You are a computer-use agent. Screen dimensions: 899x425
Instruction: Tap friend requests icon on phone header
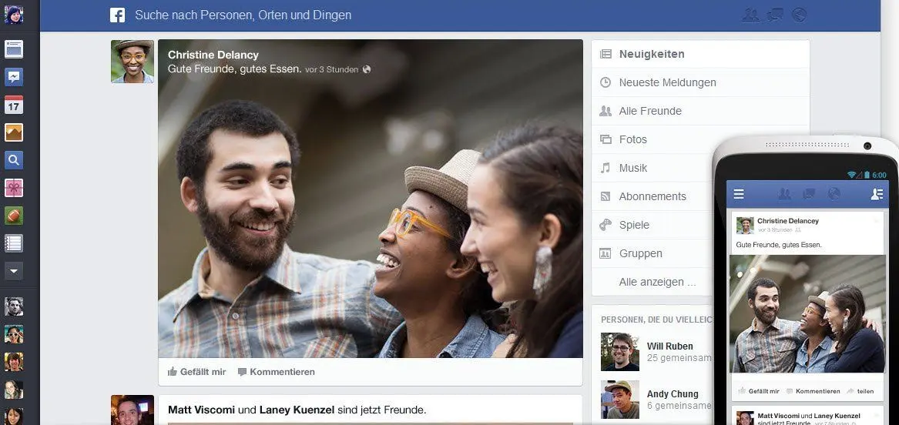[x=785, y=194]
